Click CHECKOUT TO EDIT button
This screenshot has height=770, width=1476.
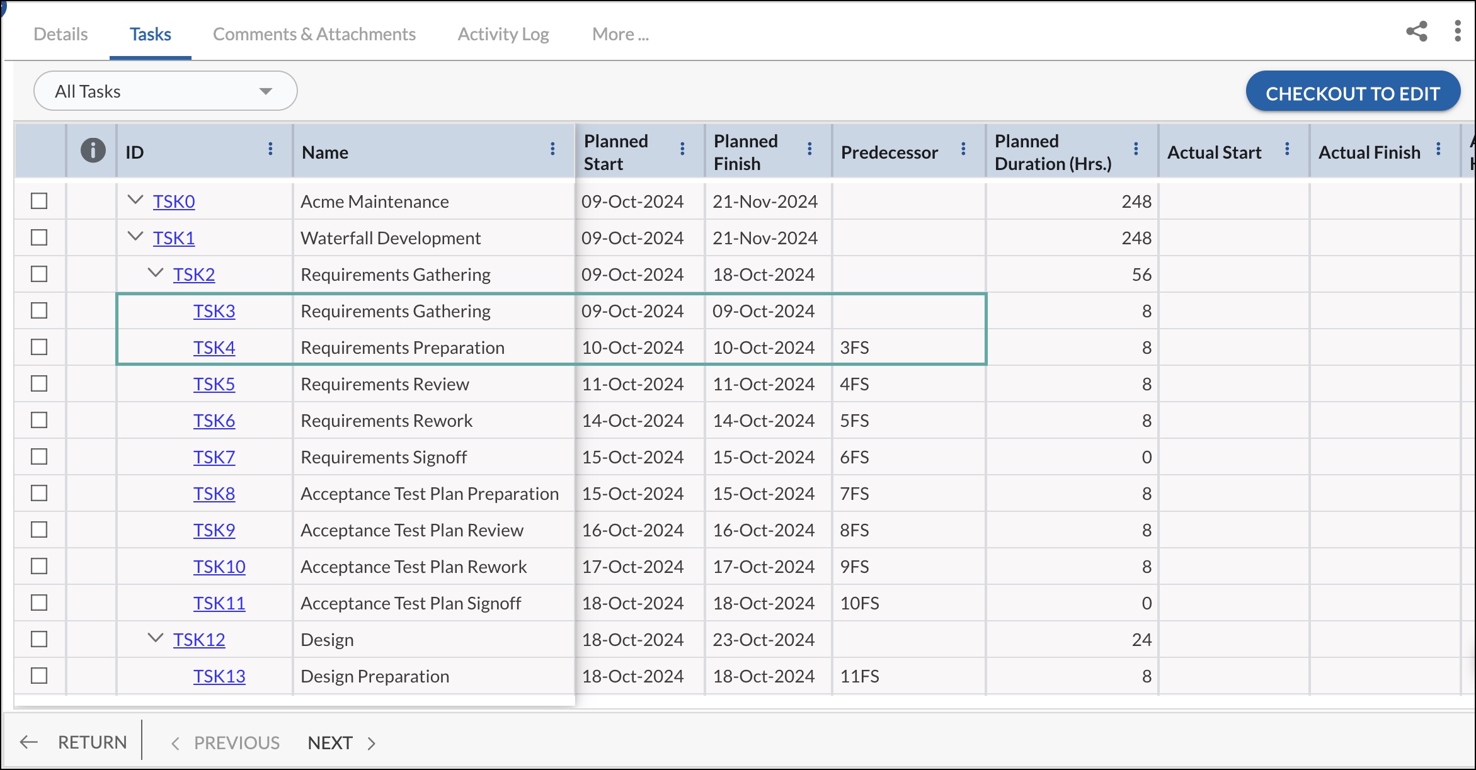tap(1353, 92)
